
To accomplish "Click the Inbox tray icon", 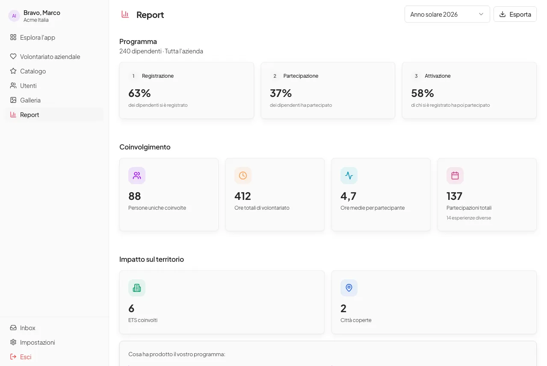I will 13,328.
